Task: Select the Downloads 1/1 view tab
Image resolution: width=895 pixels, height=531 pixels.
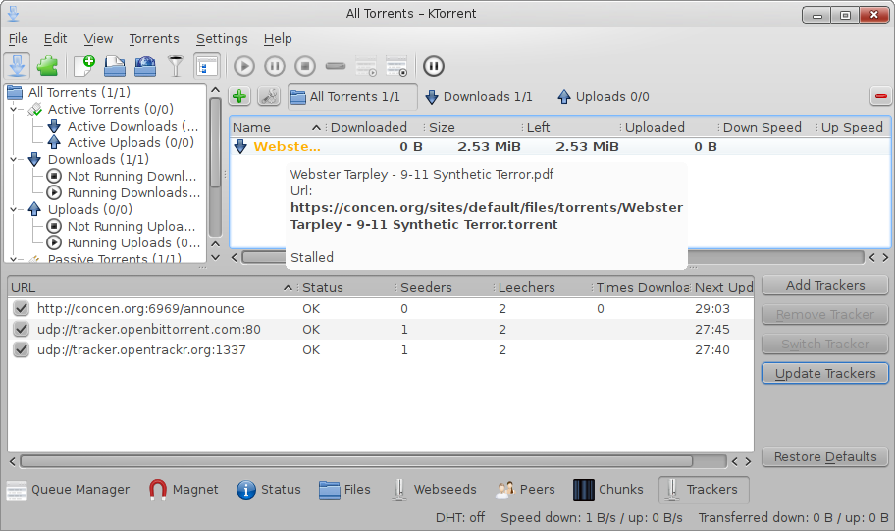Action: (478, 96)
